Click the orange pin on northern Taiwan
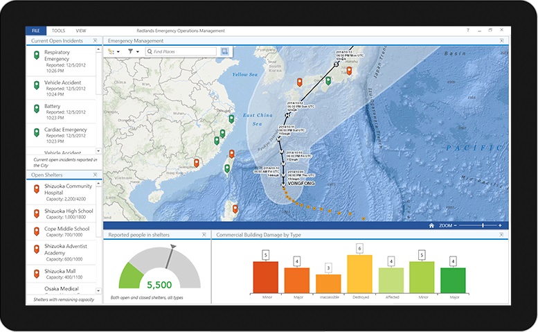The image size is (538, 332). point(231,154)
